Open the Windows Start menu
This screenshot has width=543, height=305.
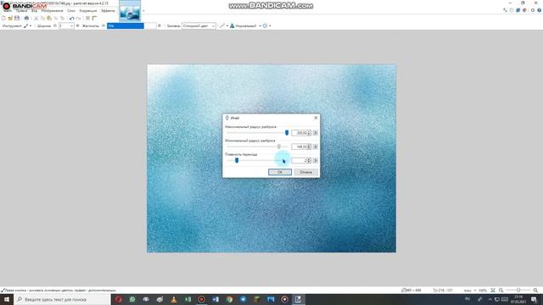(x=7, y=299)
